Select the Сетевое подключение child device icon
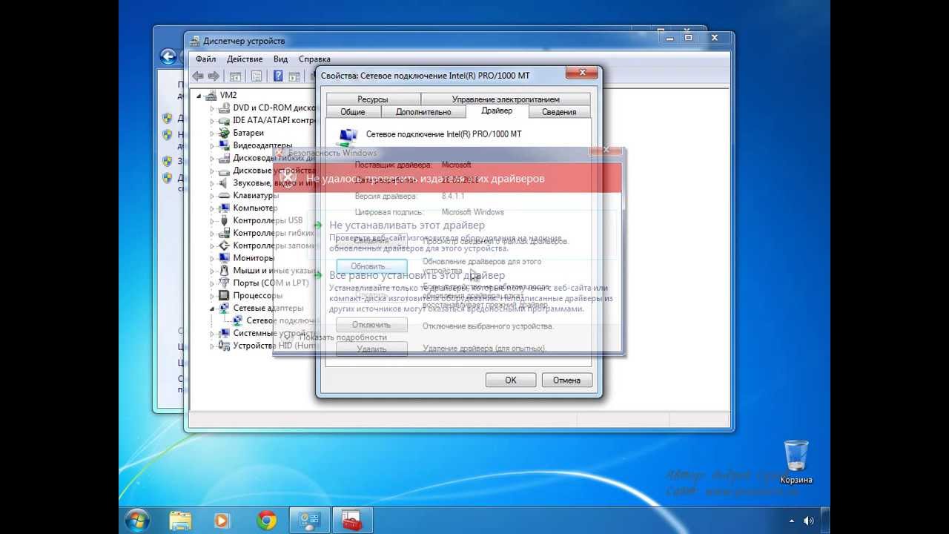This screenshot has width=949, height=534. (237, 320)
